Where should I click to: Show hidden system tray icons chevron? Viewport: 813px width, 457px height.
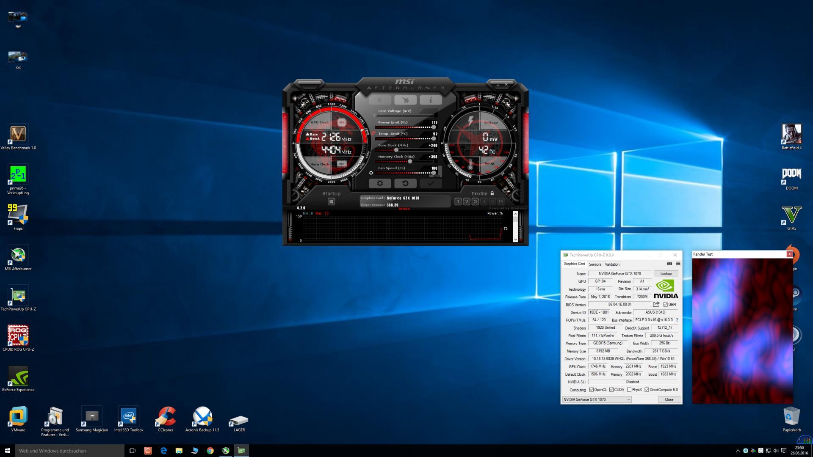(738, 451)
